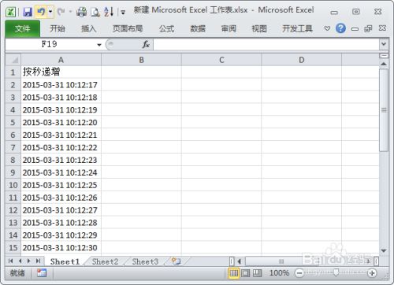Image resolution: width=394 pixels, height=285 pixels.
Task: Click the vertical scrollbar up arrow
Action: tap(384, 64)
